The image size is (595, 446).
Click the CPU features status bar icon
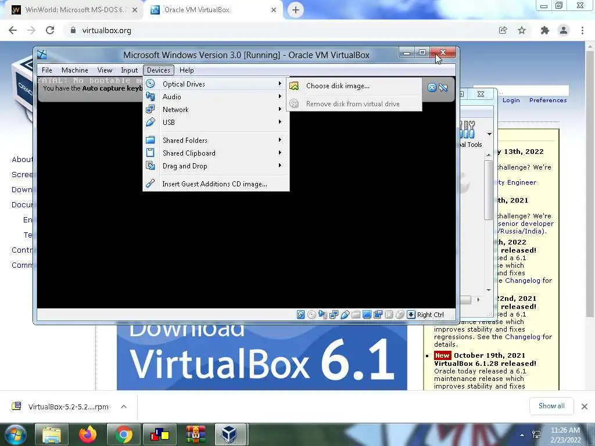click(389, 314)
